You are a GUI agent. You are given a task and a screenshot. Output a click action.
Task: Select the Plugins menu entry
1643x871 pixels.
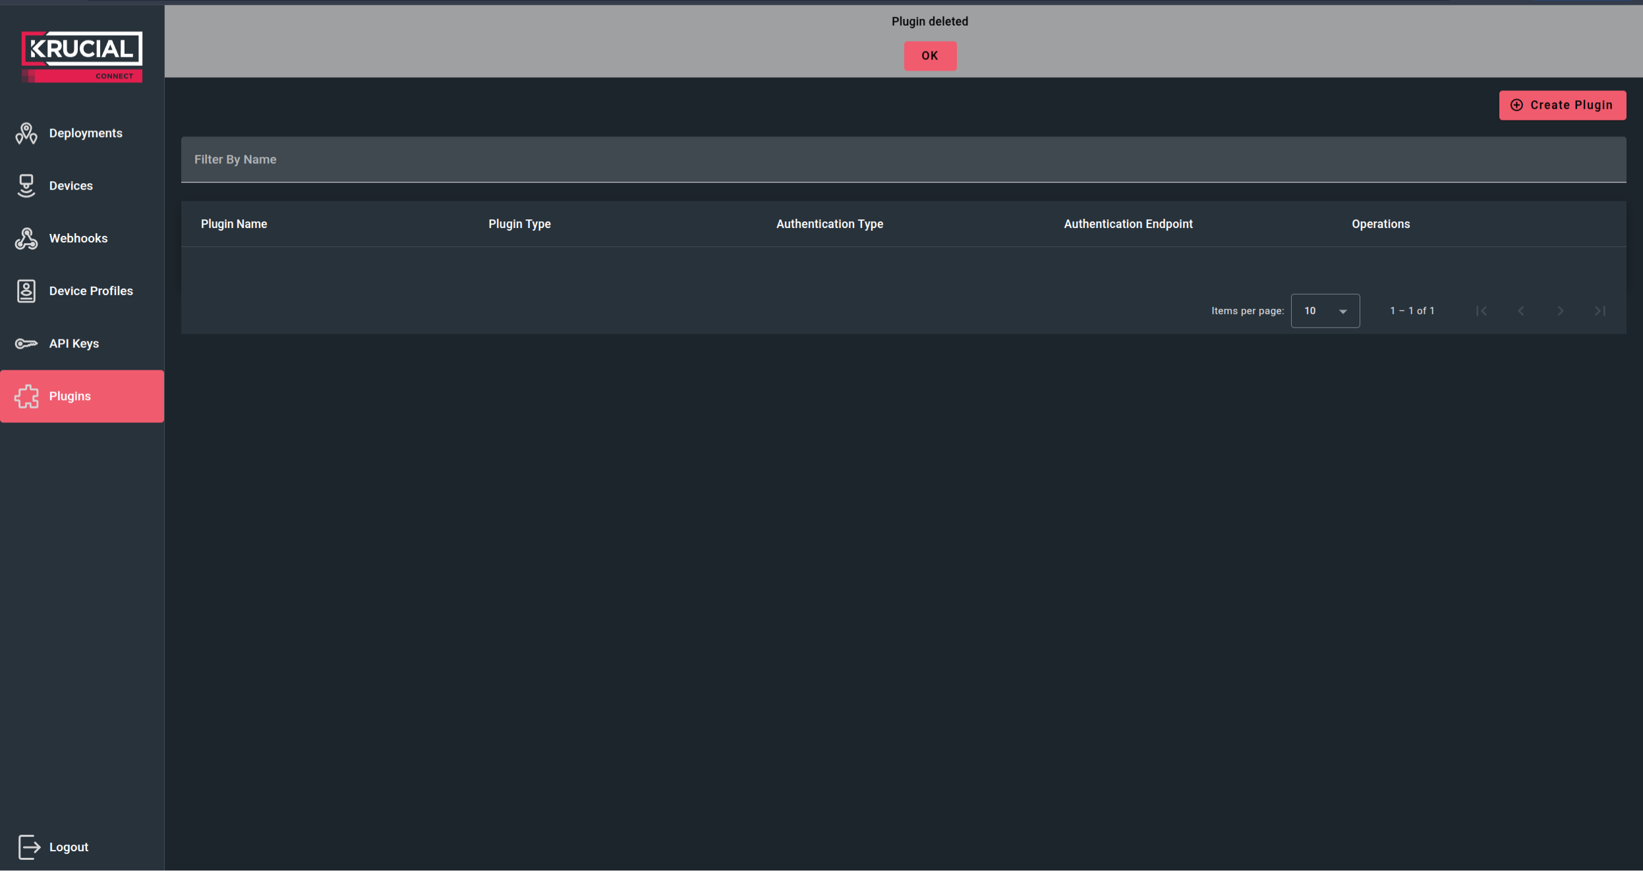[69, 396]
